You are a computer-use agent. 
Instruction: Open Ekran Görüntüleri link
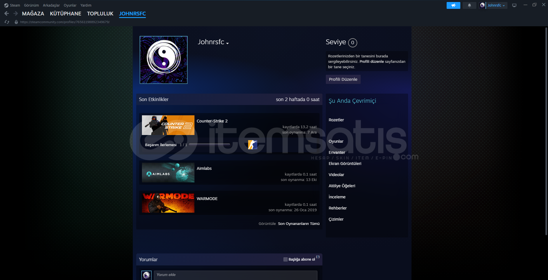345,164
